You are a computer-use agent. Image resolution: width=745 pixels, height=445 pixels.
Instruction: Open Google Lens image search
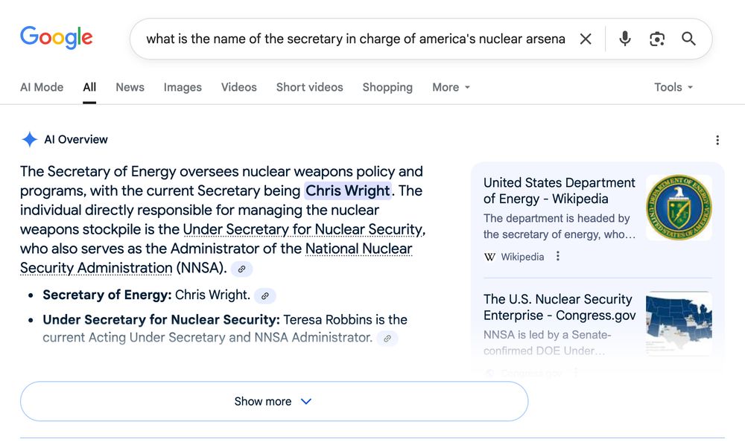click(656, 39)
